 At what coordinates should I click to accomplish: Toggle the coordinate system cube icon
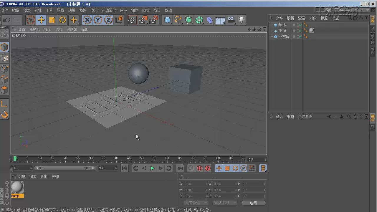tap(119, 20)
